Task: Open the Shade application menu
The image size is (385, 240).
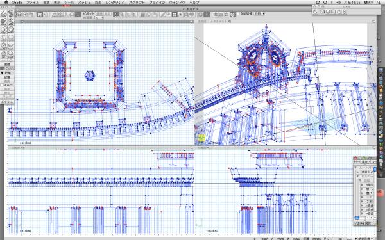Action: (x=17, y=3)
